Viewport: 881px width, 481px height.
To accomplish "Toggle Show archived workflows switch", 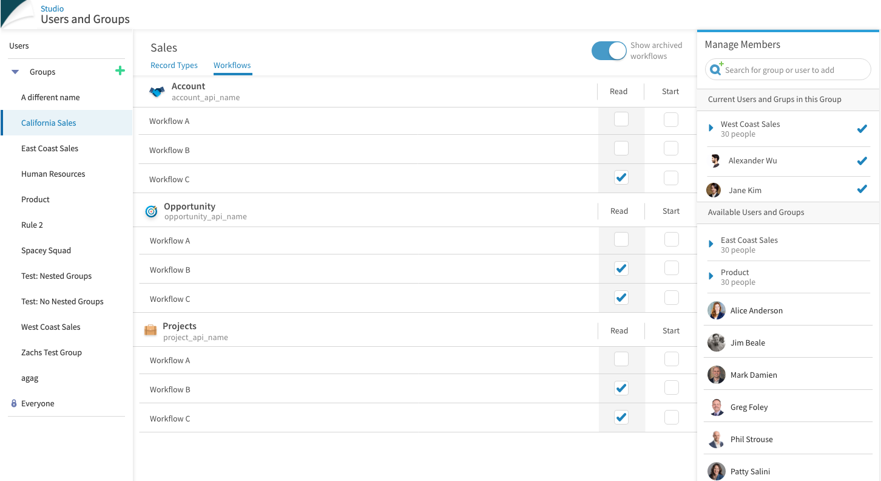I will (609, 51).
